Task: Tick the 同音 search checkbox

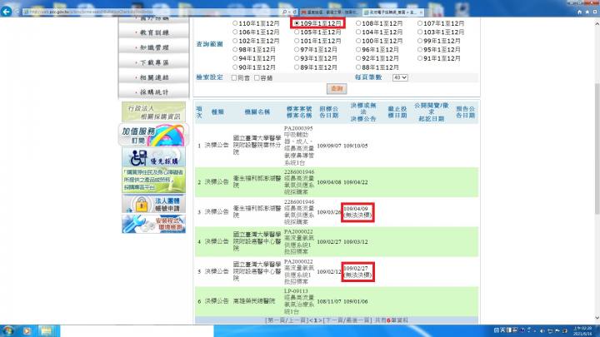Action: tap(236, 77)
